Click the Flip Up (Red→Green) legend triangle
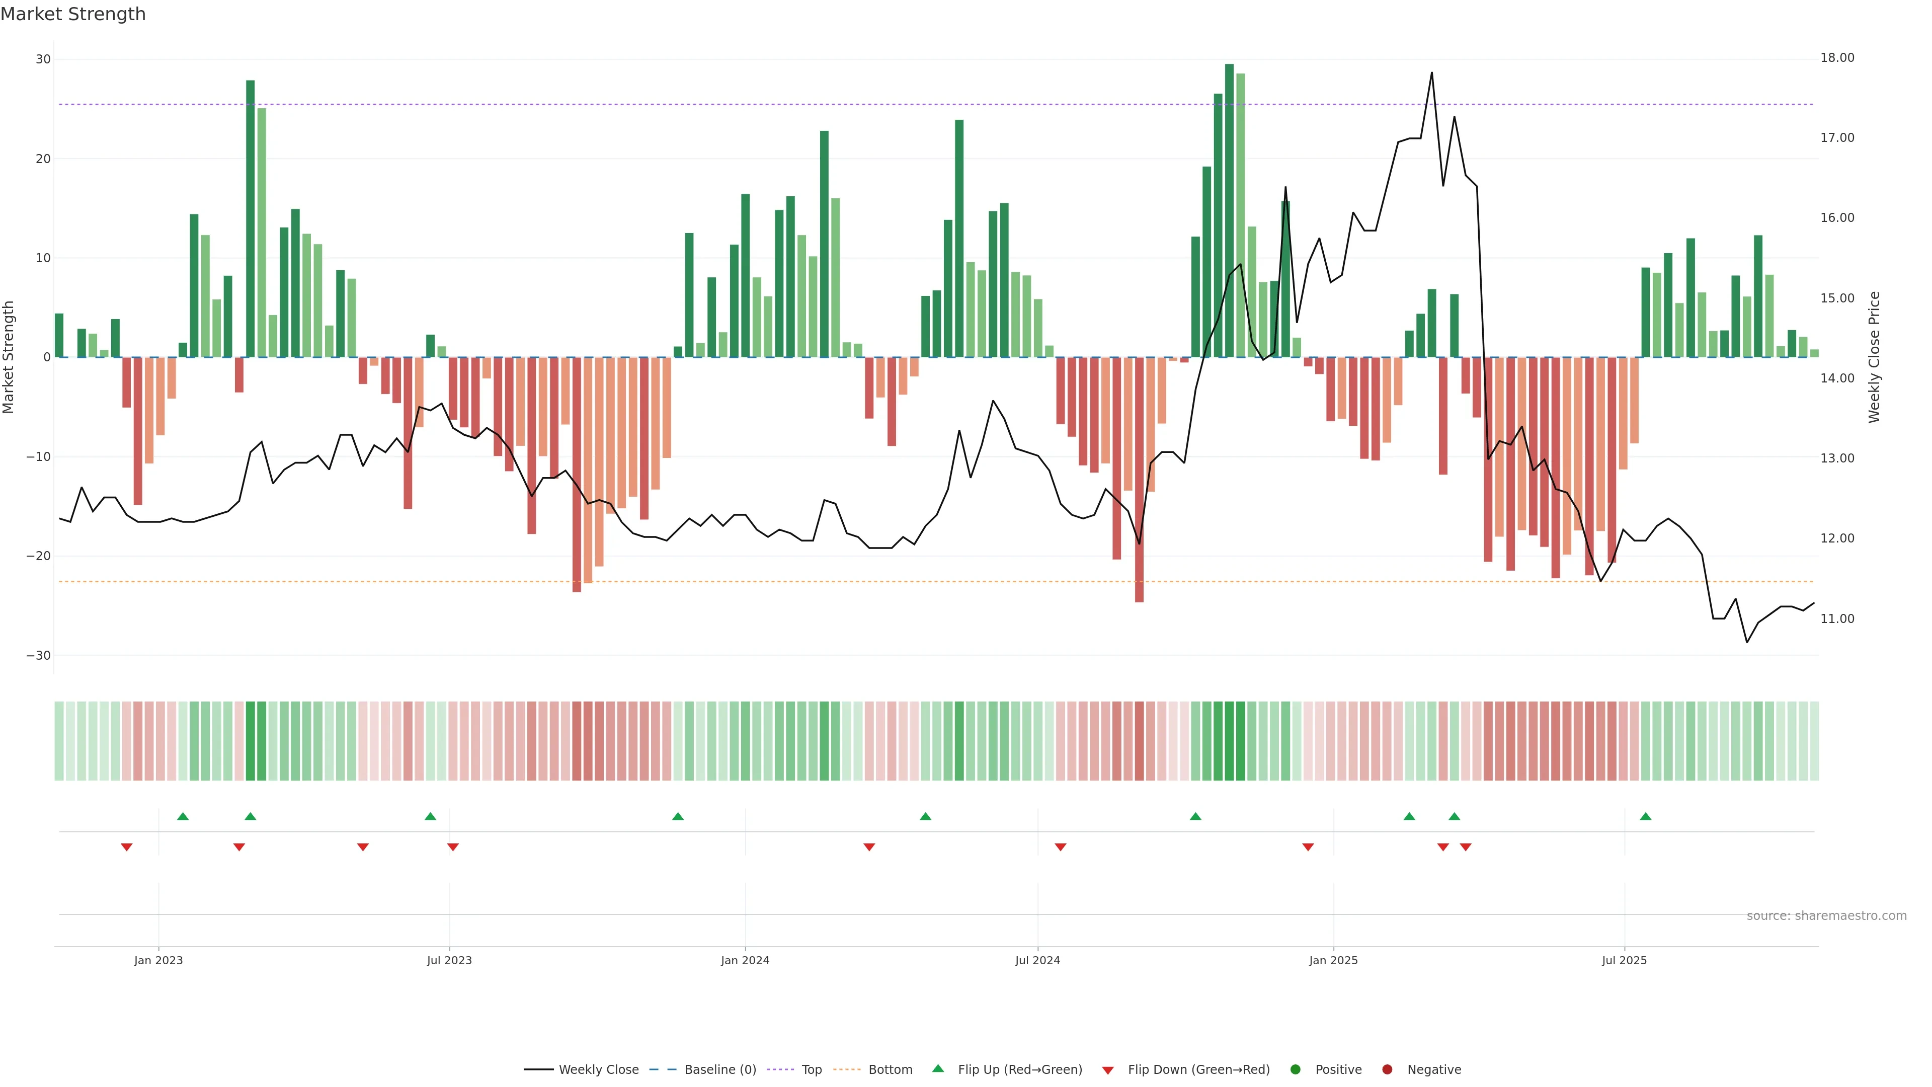Screen dimensions: 1932x1087 937,1069
